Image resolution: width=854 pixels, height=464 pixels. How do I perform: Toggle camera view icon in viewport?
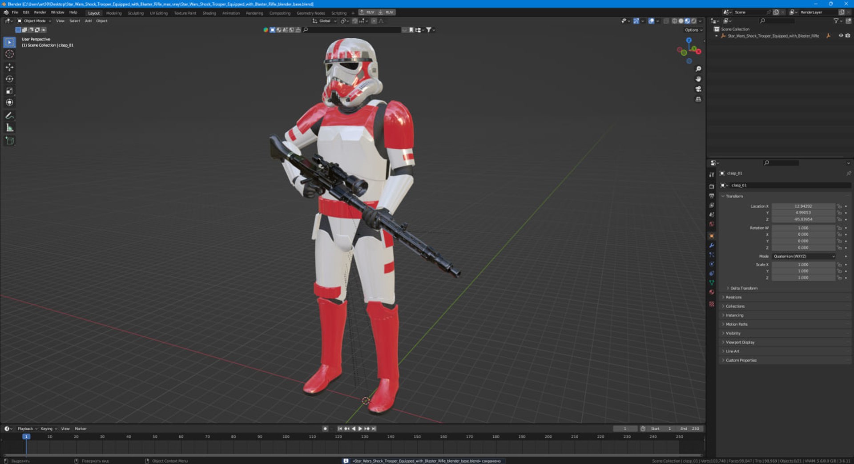coord(698,89)
